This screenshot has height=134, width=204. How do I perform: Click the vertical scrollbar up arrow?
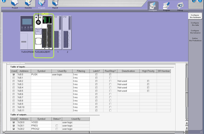pyautogui.click(x=187, y=64)
